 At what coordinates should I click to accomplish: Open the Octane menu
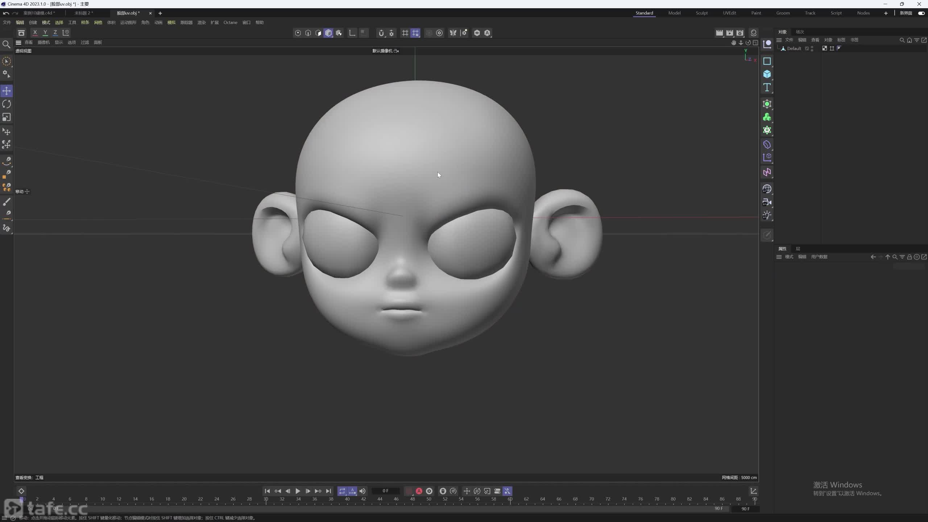coord(230,22)
